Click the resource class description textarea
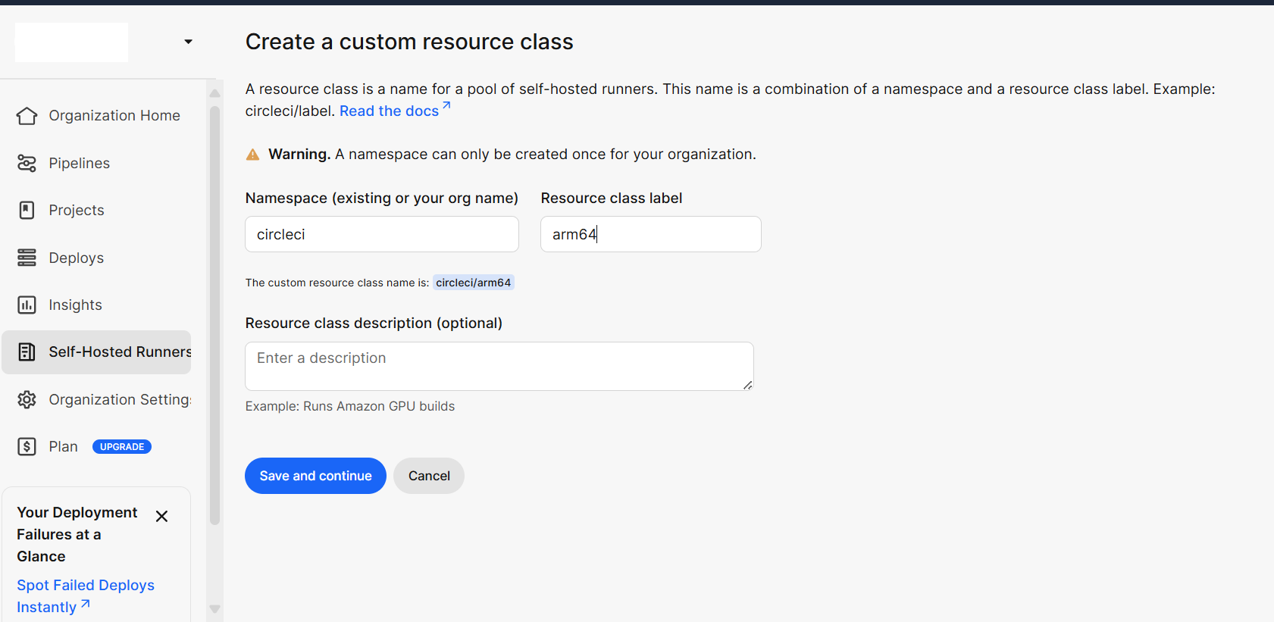 499,366
